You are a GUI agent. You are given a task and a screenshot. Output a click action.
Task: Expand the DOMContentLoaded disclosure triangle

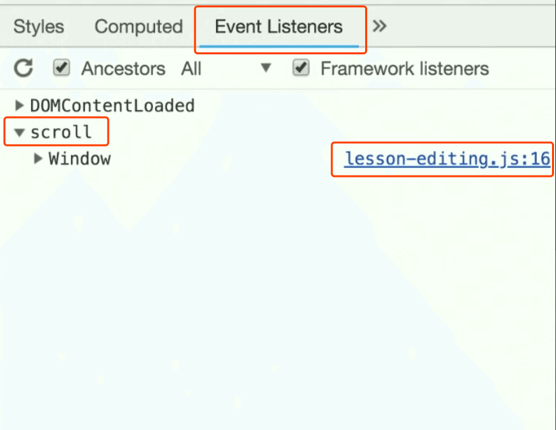(x=19, y=105)
